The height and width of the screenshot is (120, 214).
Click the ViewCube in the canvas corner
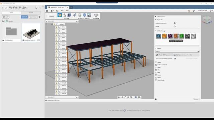[207, 20]
